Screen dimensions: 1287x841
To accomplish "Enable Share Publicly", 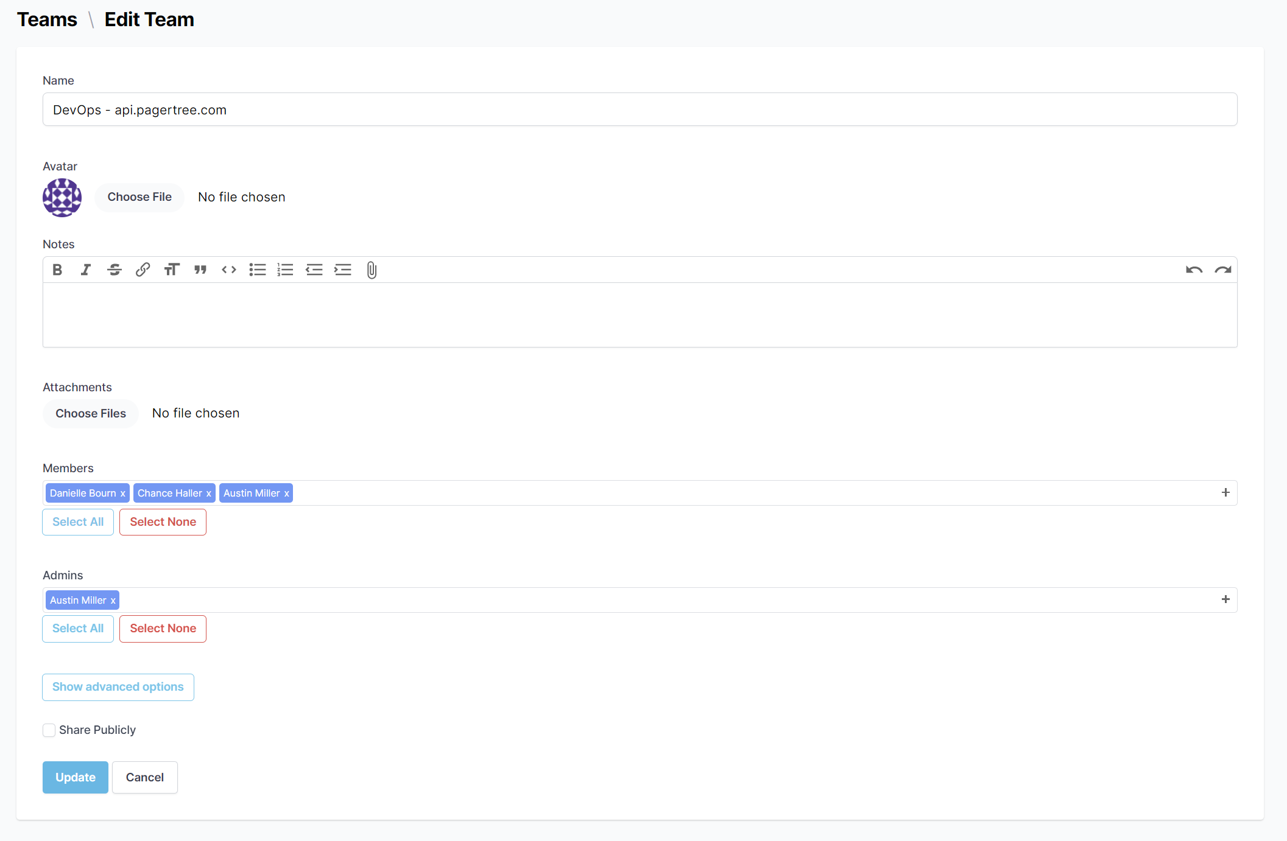I will click(49, 730).
